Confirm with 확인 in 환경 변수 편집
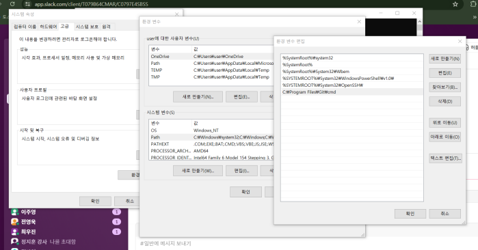The width and height of the screenshot is (478, 250). [410, 214]
